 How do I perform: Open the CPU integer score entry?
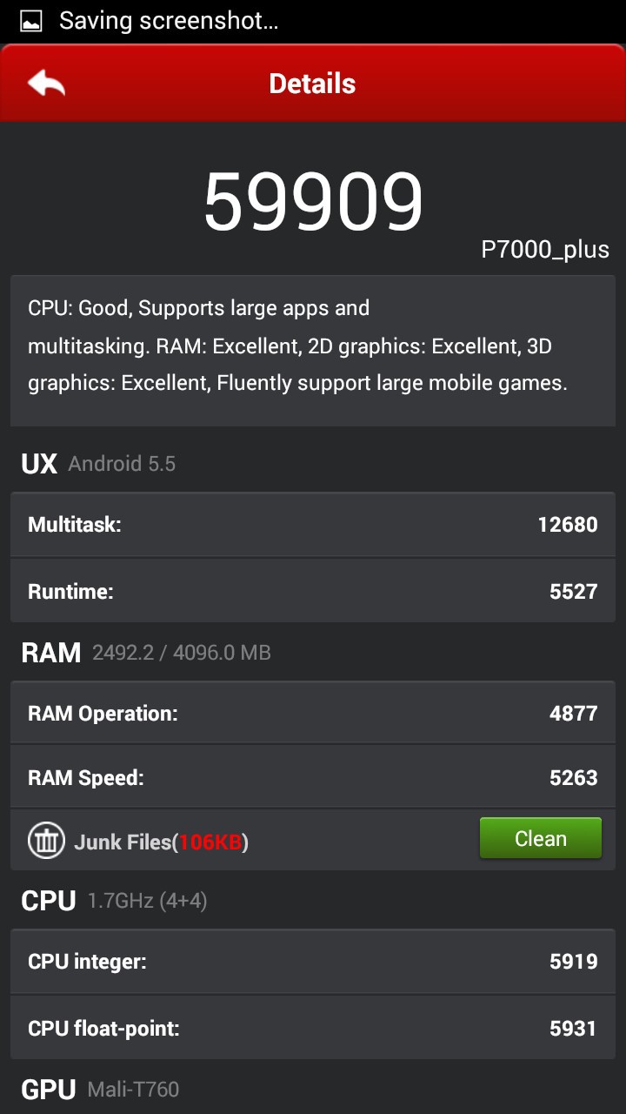313,962
